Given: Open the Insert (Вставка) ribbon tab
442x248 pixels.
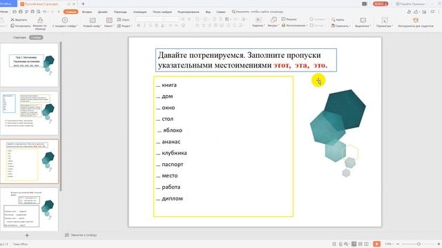Looking at the screenshot, I should pos(87,12).
